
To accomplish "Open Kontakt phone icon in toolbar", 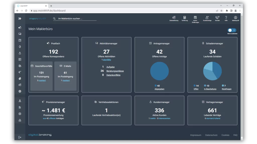I will coord(217,18).
